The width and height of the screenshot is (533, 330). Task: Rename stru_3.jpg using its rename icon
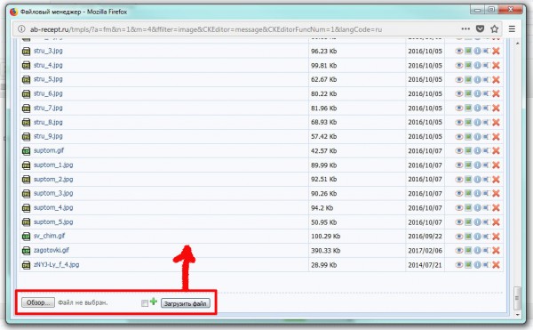point(487,51)
